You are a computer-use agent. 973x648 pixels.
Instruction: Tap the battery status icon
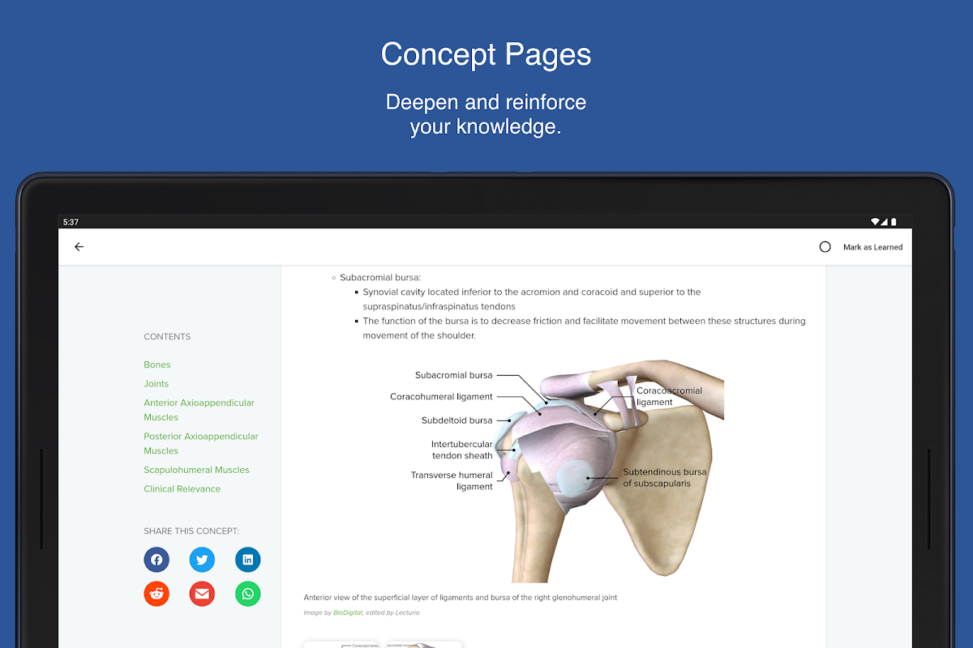click(x=894, y=222)
